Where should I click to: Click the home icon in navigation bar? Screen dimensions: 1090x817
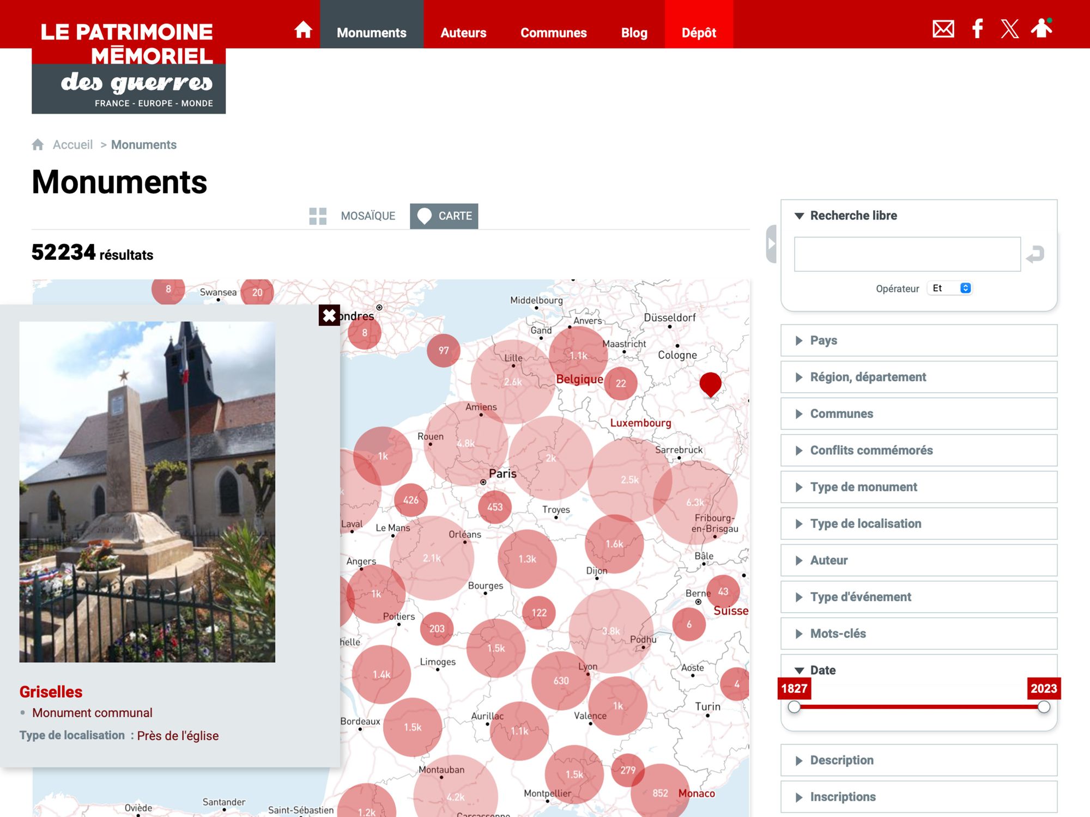(x=303, y=30)
